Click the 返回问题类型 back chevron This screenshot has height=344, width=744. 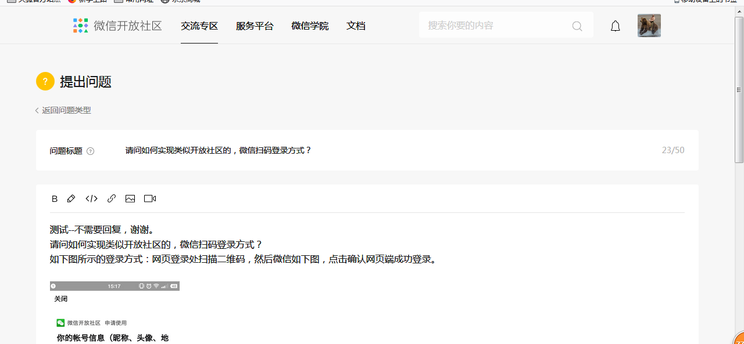(x=37, y=110)
